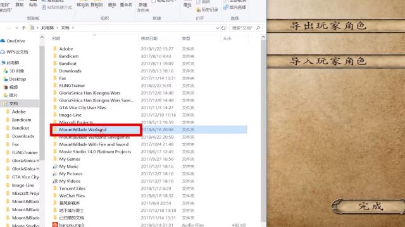Select Image-Line in the navigation sidebar
405x227 pixels.
(23, 185)
